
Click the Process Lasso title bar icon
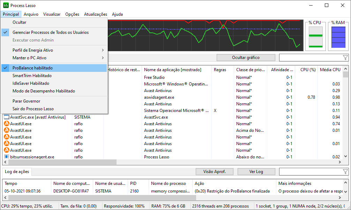[x=6, y=5]
